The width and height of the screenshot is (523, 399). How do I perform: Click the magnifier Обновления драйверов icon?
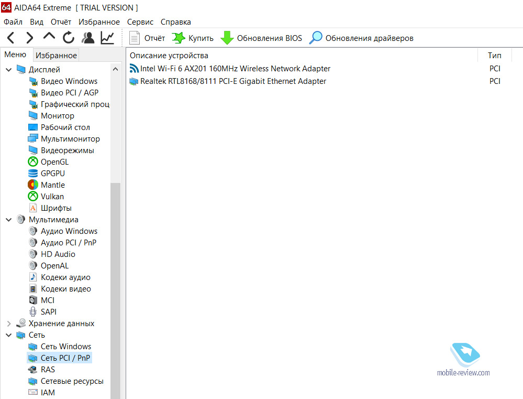pyautogui.click(x=316, y=38)
